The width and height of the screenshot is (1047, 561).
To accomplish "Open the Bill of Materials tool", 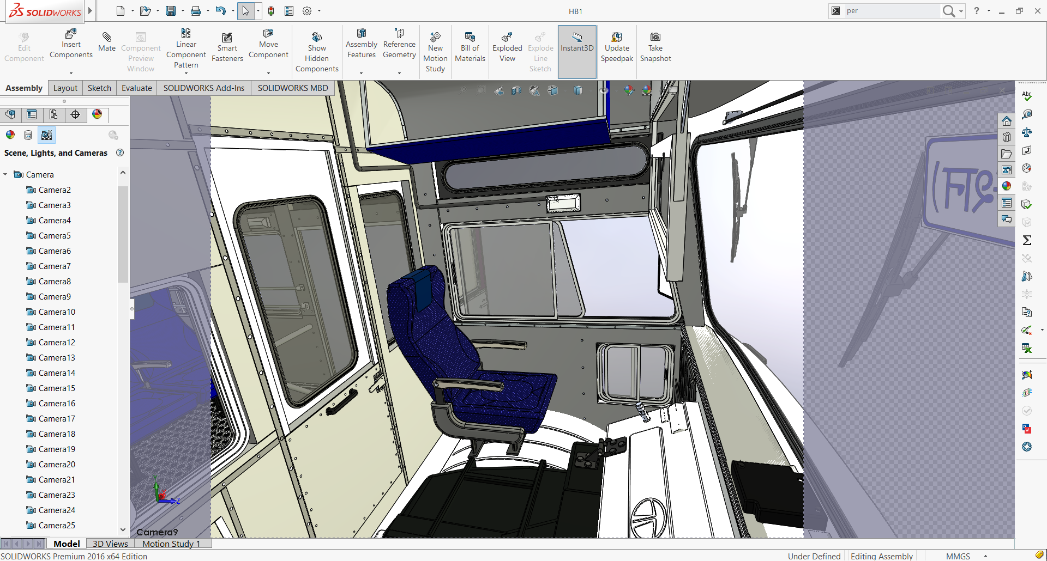I will [x=470, y=38].
